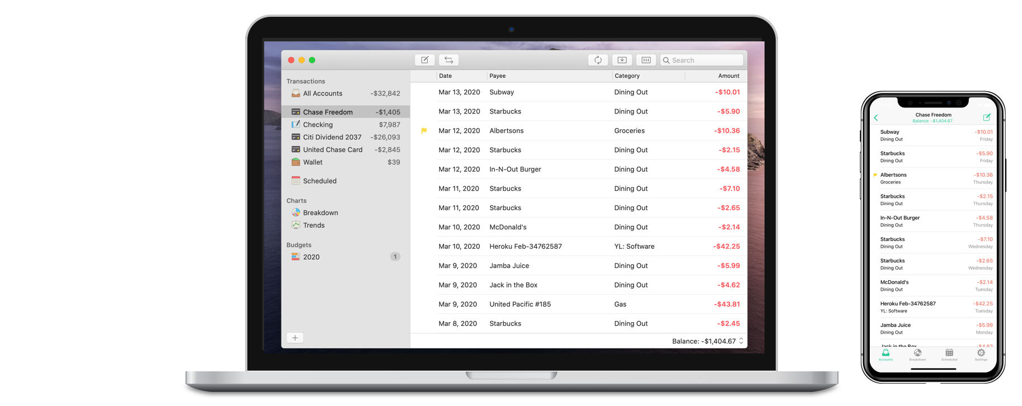This screenshot has width=1022, height=406.
Task: Tap the Settings tab on the phone
Action: click(x=981, y=355)
